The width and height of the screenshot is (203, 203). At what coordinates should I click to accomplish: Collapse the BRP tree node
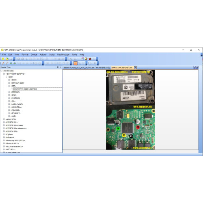point(9,86)
